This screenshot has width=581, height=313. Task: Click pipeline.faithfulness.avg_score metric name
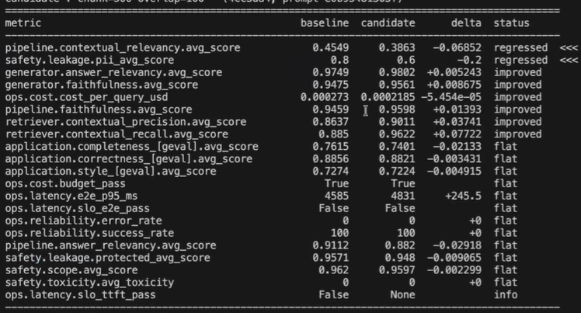coord(99,110)
